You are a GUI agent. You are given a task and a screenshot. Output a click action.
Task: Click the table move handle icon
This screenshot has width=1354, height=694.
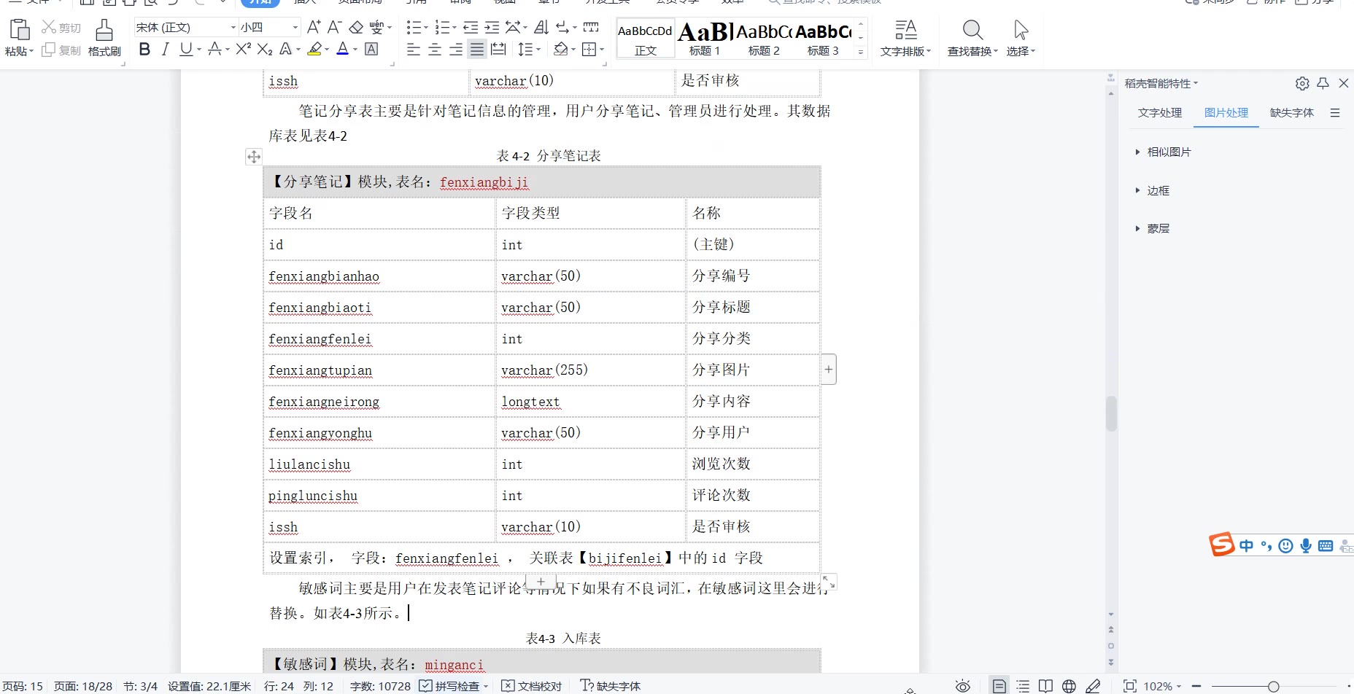tap(253, 157)
